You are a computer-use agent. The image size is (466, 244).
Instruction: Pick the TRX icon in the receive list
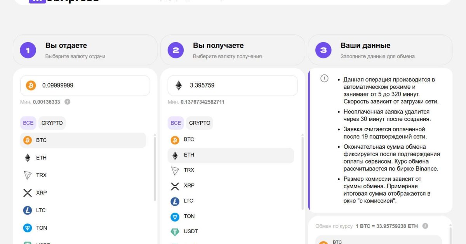[175, 170]
